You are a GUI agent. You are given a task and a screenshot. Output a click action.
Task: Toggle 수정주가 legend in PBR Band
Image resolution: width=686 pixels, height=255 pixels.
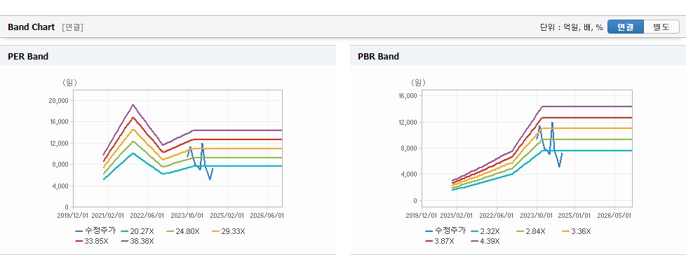pyautogui.click(x=445, y=231)
